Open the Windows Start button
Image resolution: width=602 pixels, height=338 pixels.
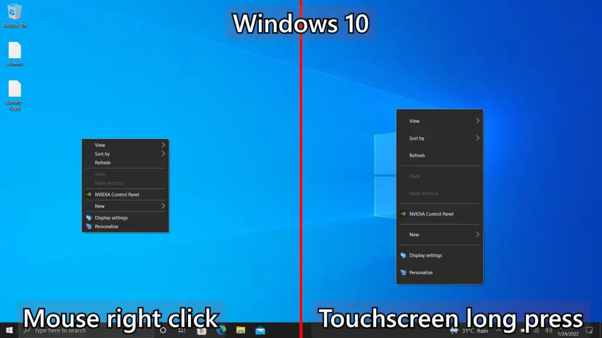pos(9,330)
